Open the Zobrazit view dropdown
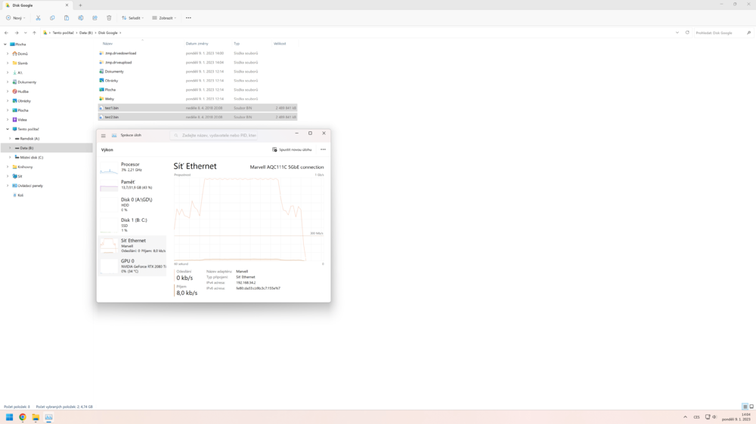 pyautogui.click(x=164, y=18)
